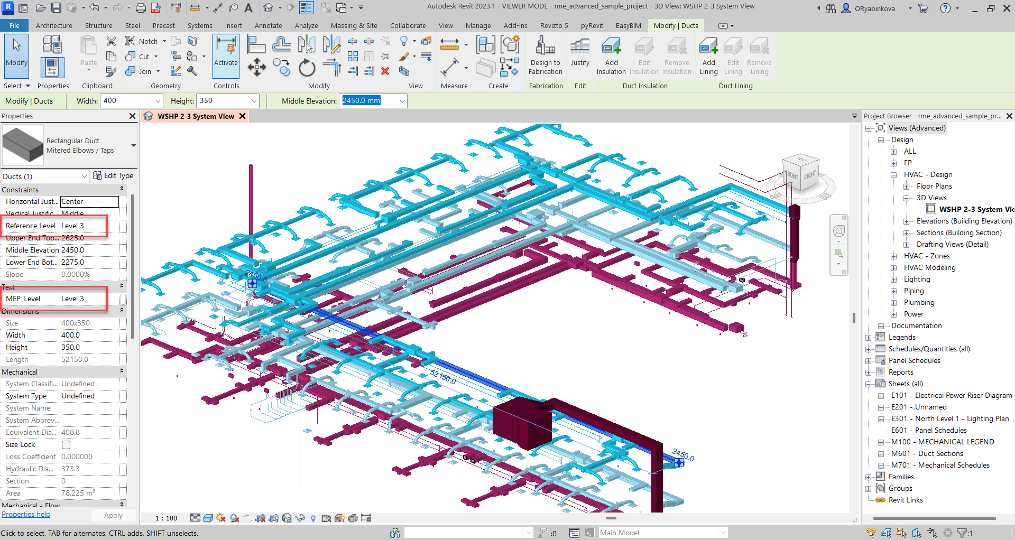
Task: Open the Height dropdown in options bar
Action: (x=254, y=101)
